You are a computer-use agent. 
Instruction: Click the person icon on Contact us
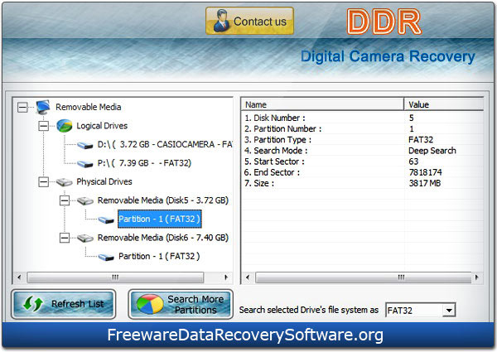(x=221, y=21)
